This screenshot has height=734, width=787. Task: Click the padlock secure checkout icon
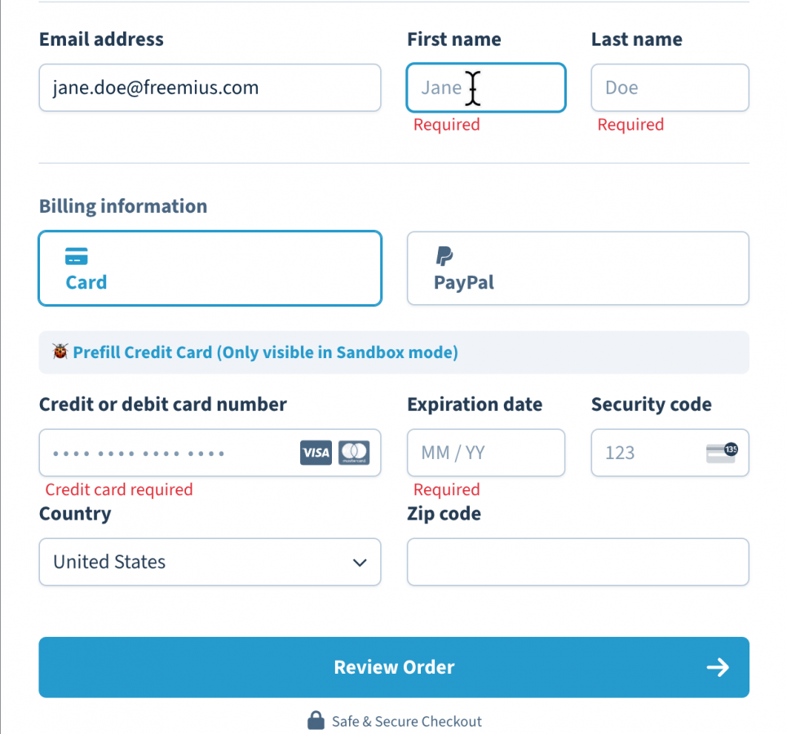[316, 720]
